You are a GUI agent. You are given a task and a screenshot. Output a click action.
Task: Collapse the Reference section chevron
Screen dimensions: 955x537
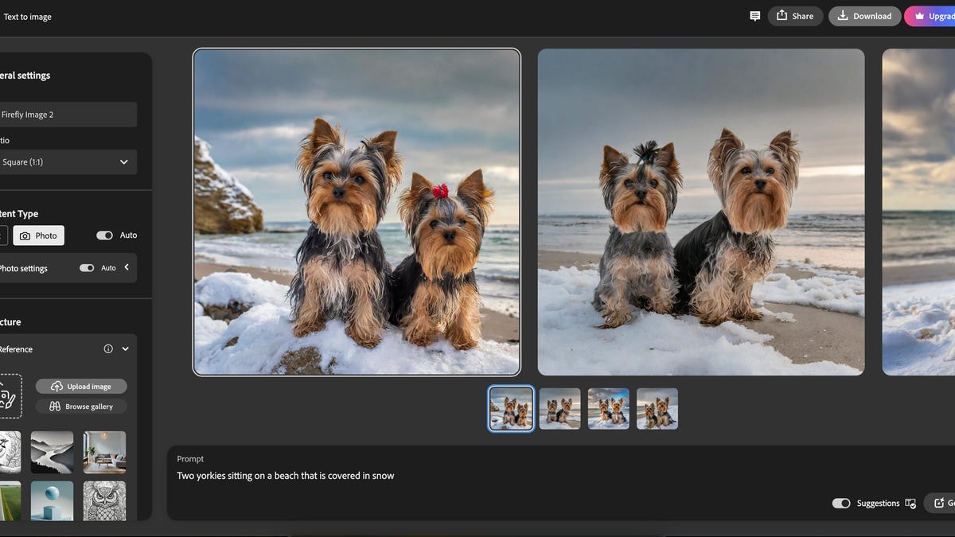pyautogui.click(x=125, y=348)
